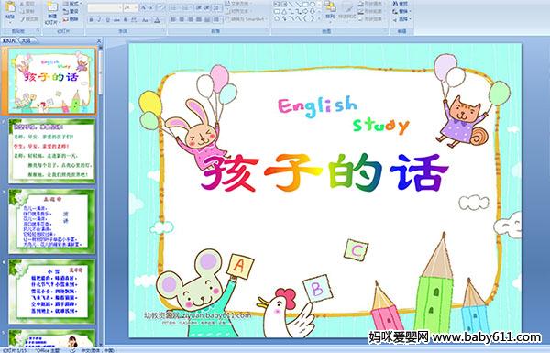Expand the shapes gallery More arrow

tap(318, 18)
